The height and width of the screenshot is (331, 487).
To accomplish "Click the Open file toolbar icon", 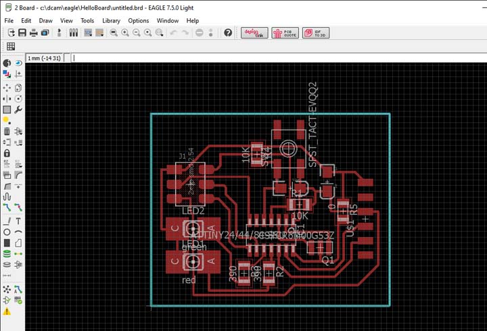I will pos(11,32).
